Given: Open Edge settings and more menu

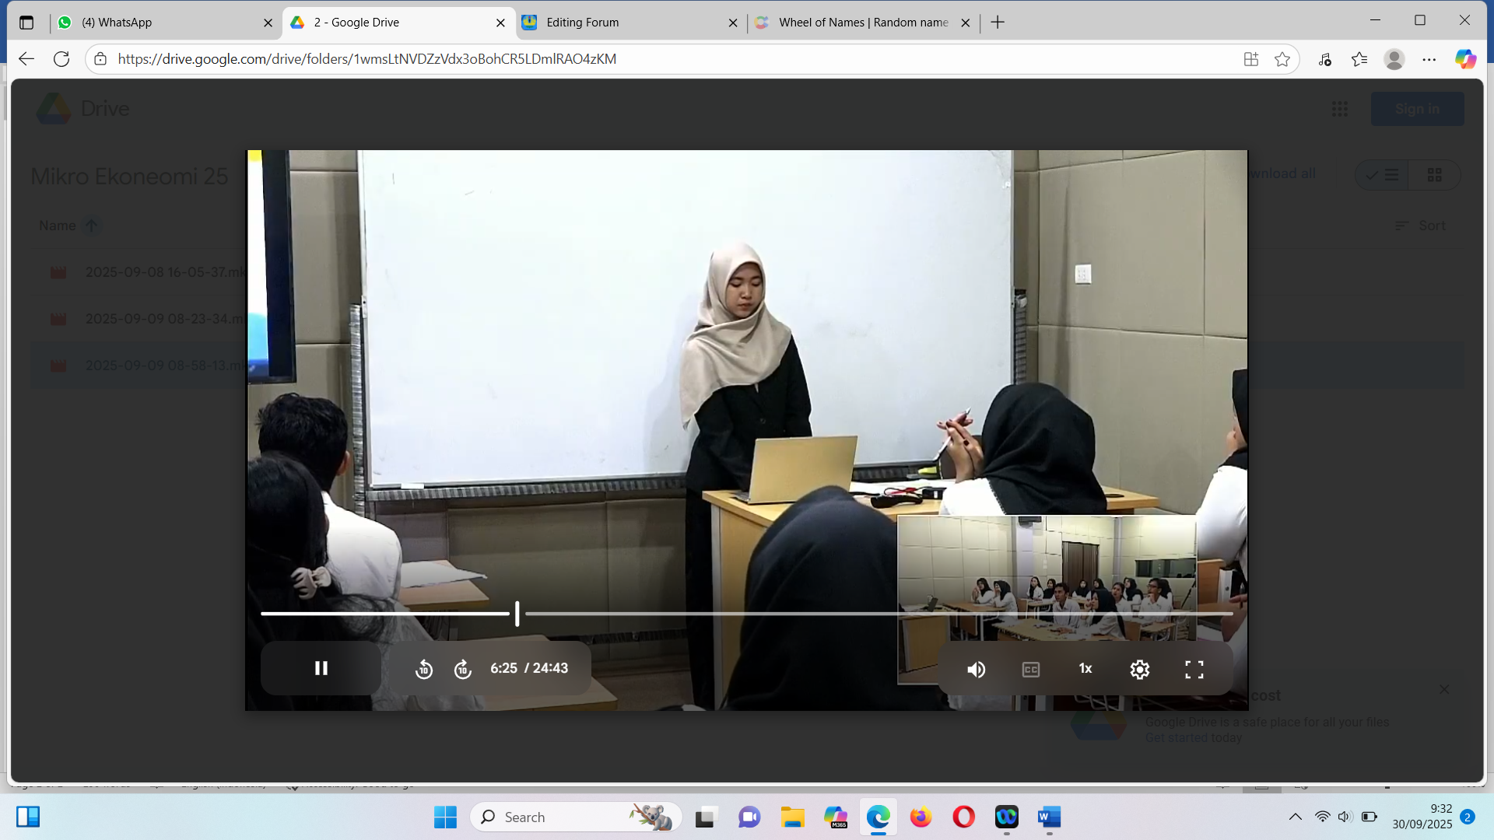Looking at the screenshot, I should click(x=1429, y=59).
